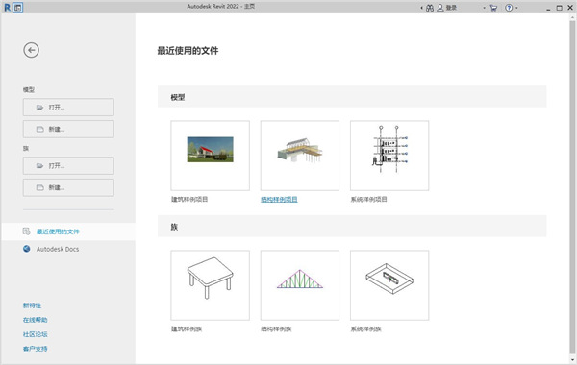
Task: Click the 建筑样例族 label
Action: click(x=187, y=328)
